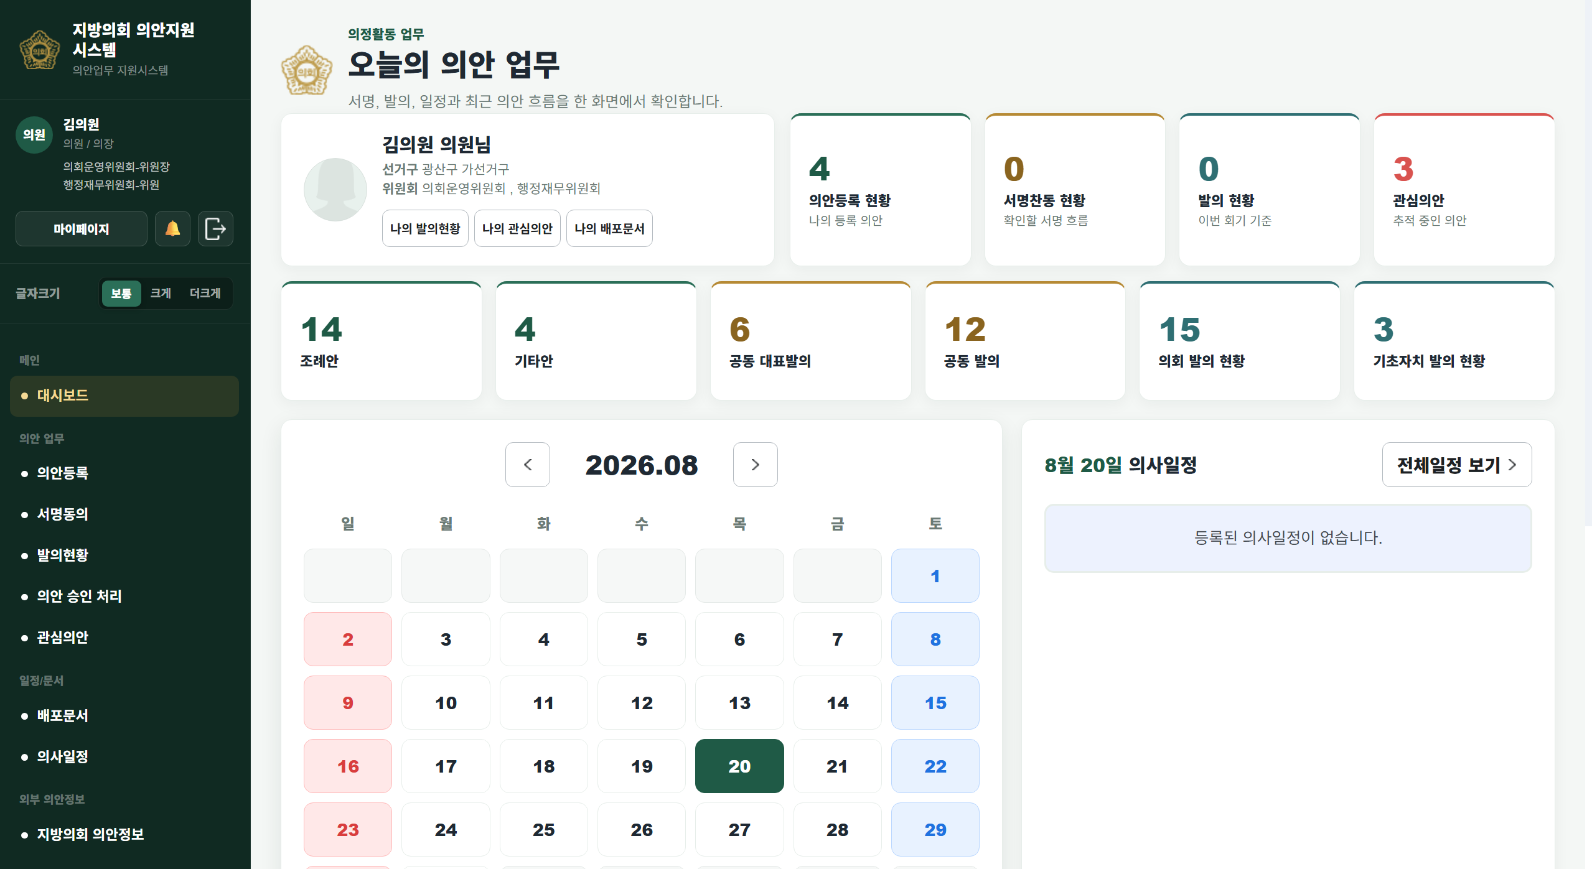Click 등록된 의사일정이 없습니다 notice
1592x869 pixels.
coord(1288,538)
